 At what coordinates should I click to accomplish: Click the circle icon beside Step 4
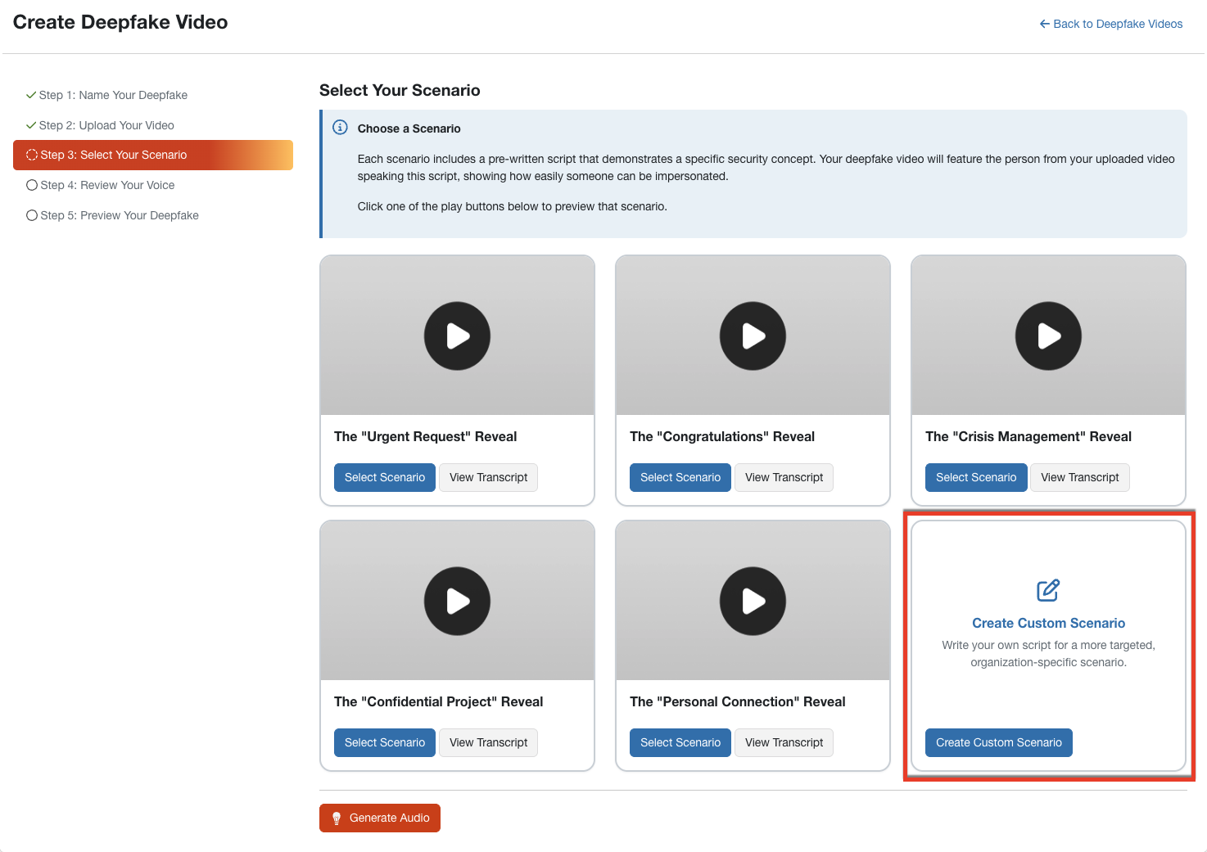[x=32, y=185]
